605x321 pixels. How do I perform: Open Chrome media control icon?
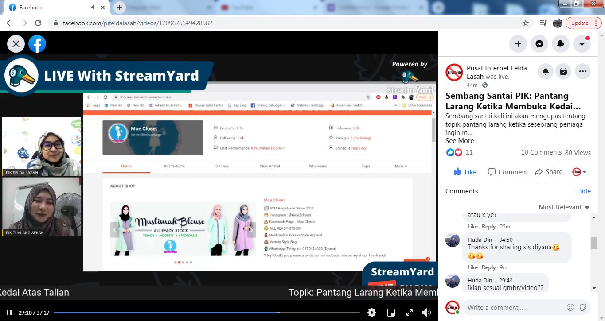point(543,23)
